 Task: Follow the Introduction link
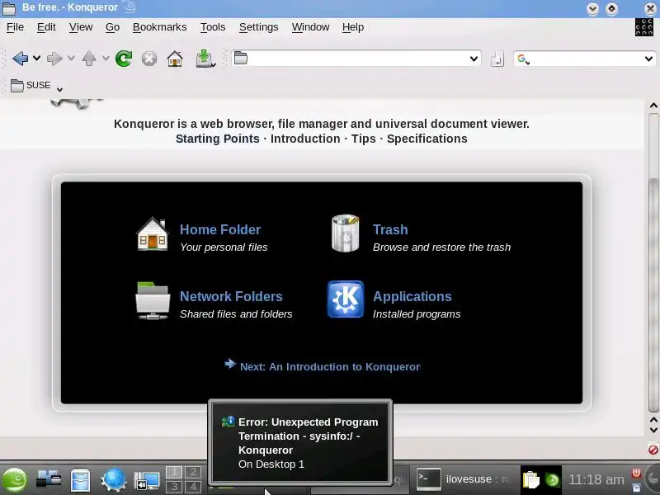pyautogui.click(x=305, y=139)
